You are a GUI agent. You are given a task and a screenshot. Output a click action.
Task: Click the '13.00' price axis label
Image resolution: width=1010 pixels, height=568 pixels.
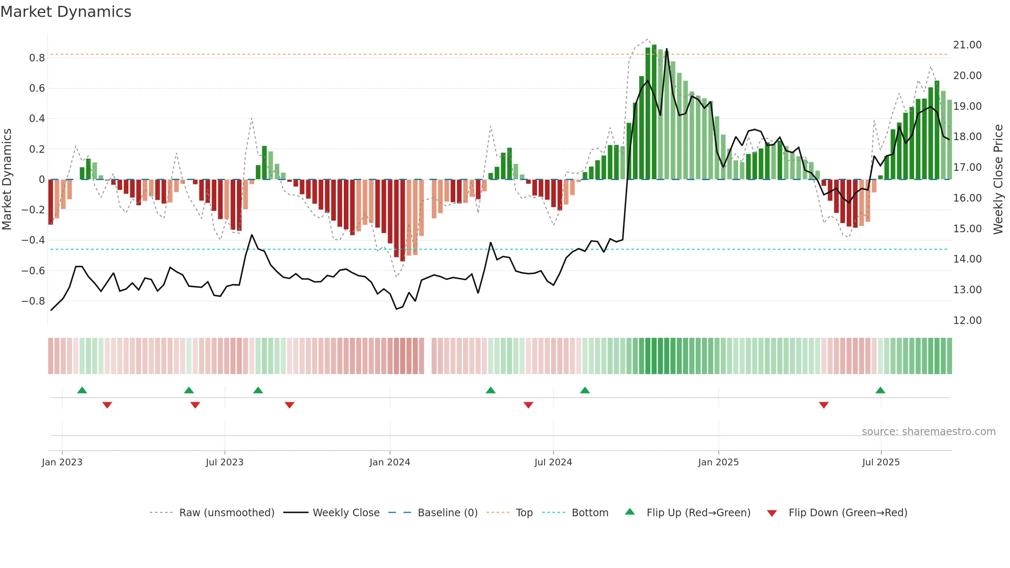pyautogui.click(x=967, y=290)
